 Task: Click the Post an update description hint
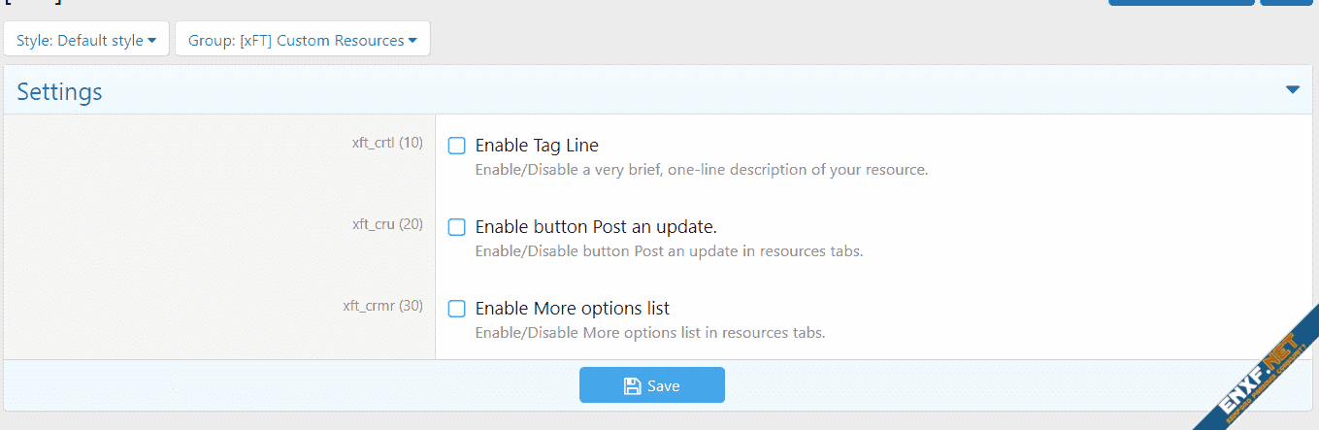coord(669,251)
